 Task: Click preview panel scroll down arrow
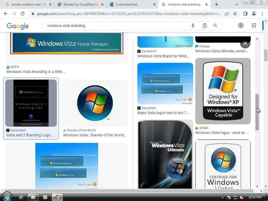point(257,187)
